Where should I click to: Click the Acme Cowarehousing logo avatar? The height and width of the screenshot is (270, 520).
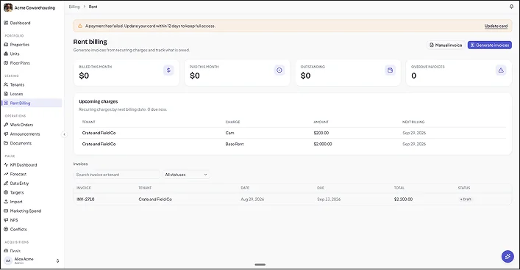[x=8, y=7]
